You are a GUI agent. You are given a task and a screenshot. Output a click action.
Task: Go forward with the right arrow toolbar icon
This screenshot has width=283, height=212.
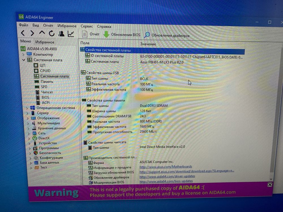32,33
